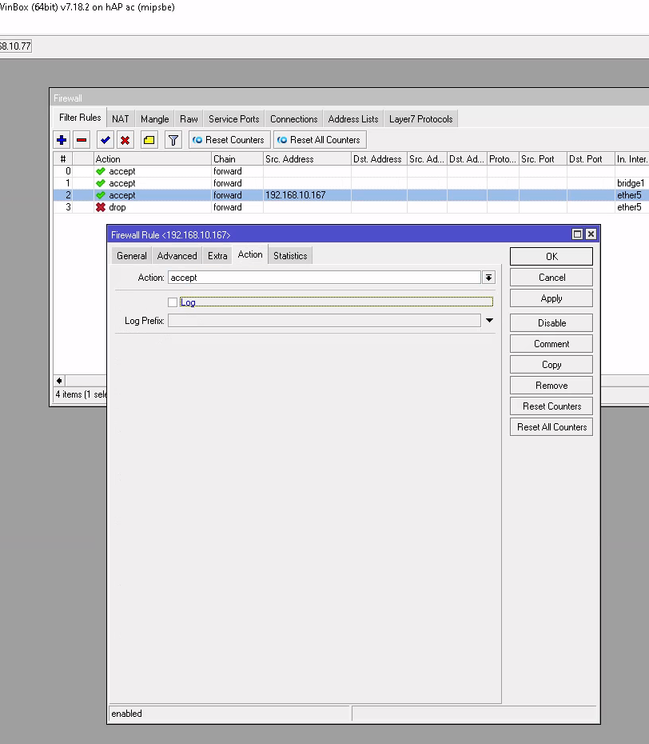Add comment using yellow note icon
Screen dimensions: 649x744
tap(149, 140)
